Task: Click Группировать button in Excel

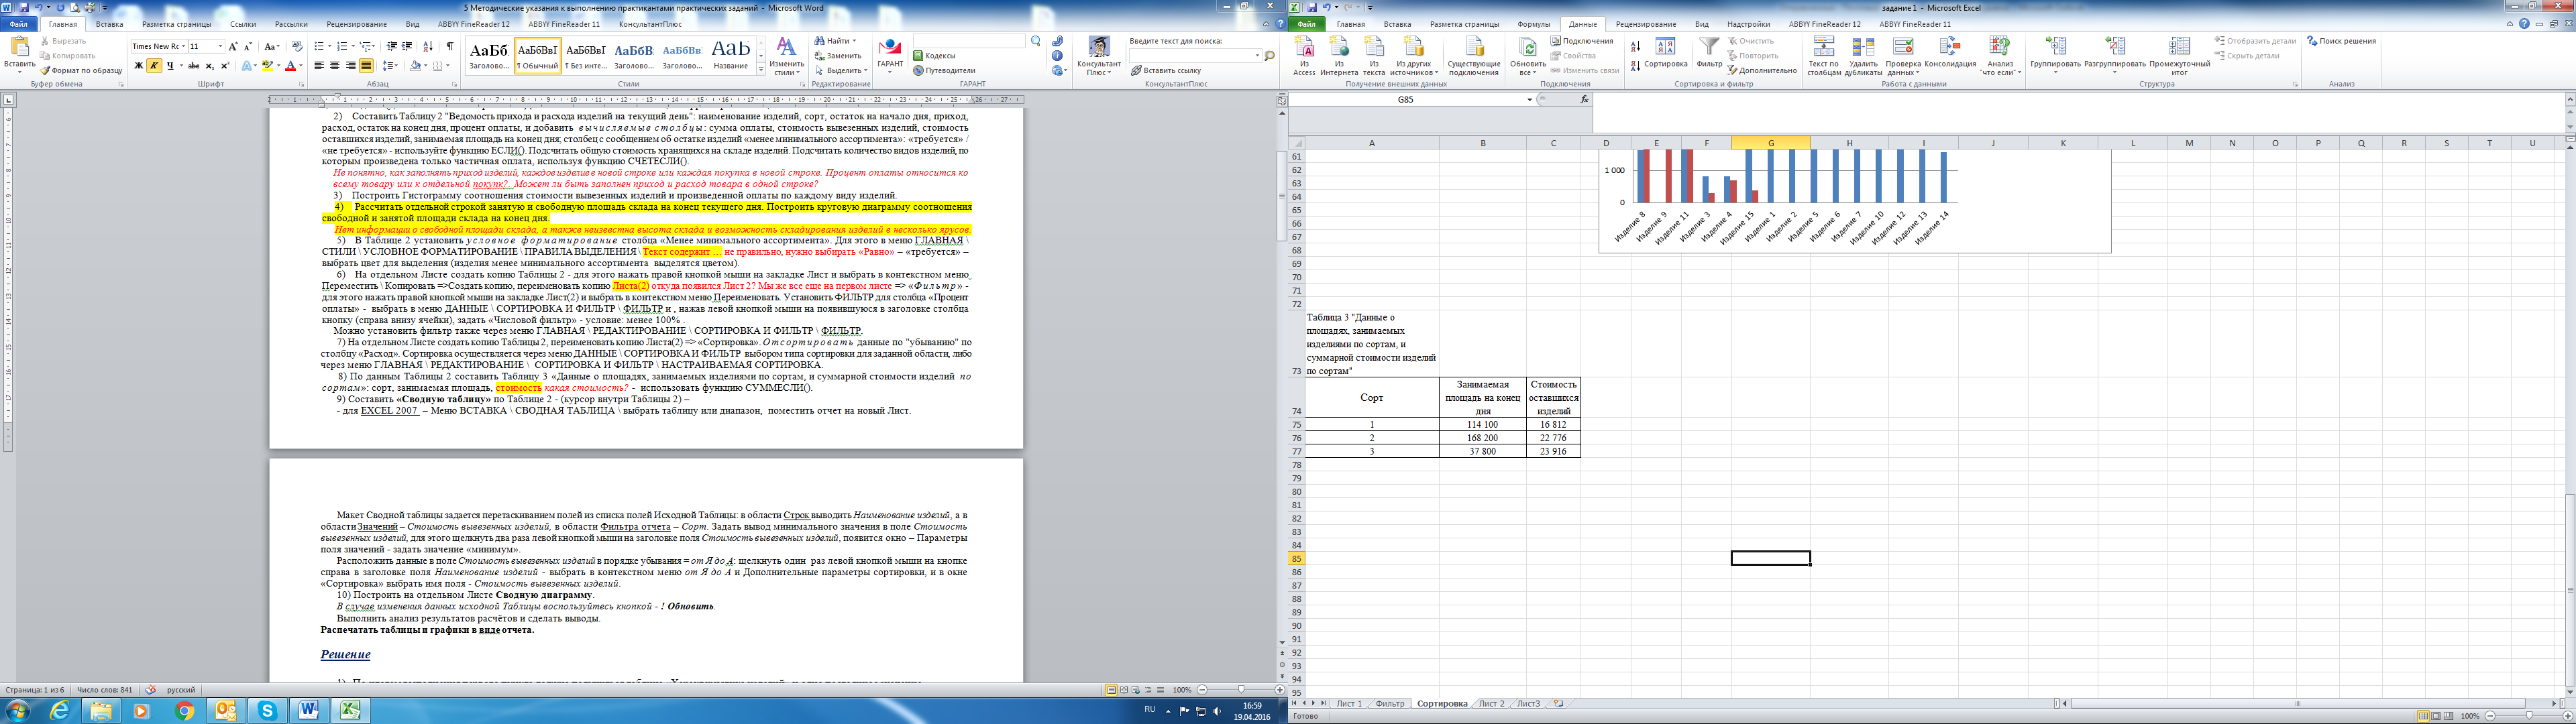Action: (2056, 55)
